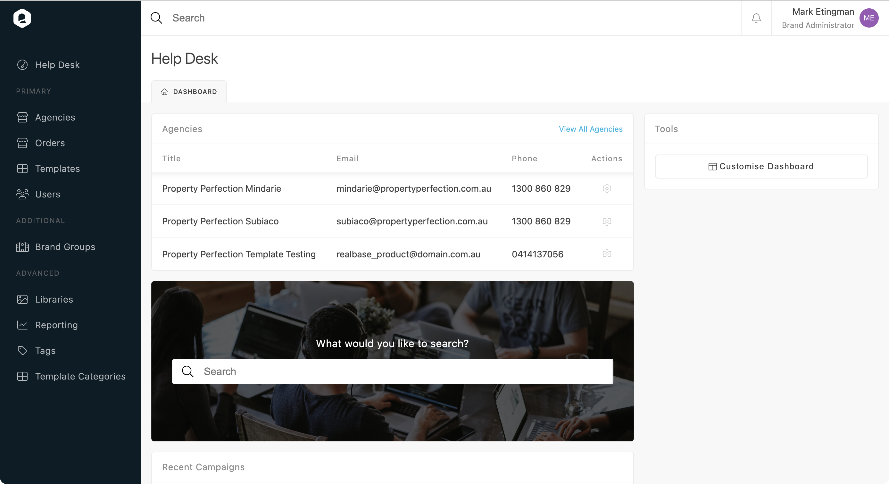Viewport: 889px width, 484px height.
Task: Open the ME user avatar
Action: tap(868, 18)
